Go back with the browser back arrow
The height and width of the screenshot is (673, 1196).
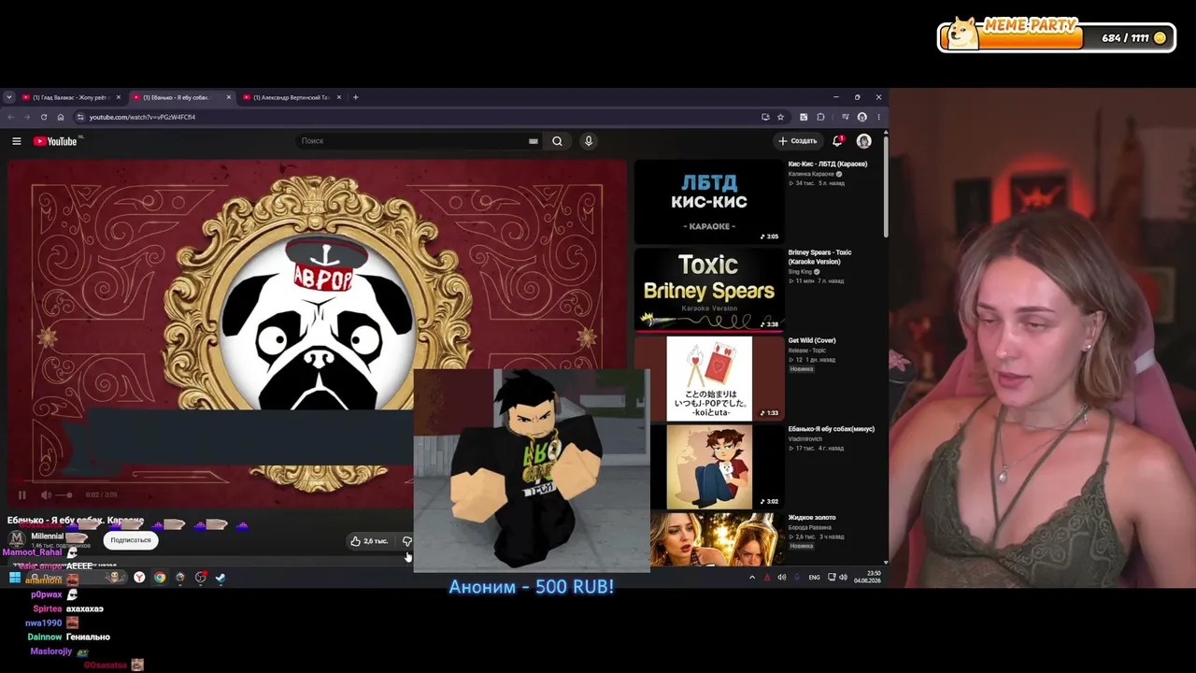10,117
